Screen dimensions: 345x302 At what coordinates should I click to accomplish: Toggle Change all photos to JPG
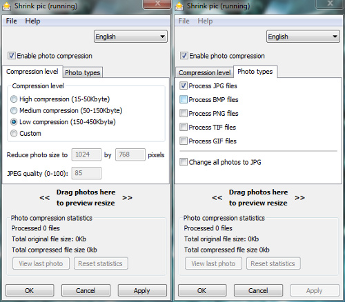click(x=184, y=162)
